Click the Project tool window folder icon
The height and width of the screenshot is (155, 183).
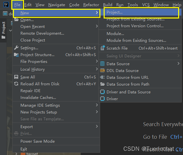[3, 37]
